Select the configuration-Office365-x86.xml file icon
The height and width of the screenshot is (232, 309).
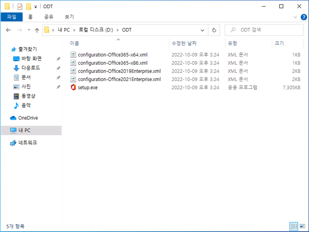tap(73, 63)
